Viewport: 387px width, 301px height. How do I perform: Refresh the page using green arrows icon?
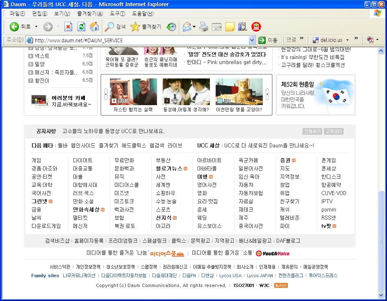81,27
